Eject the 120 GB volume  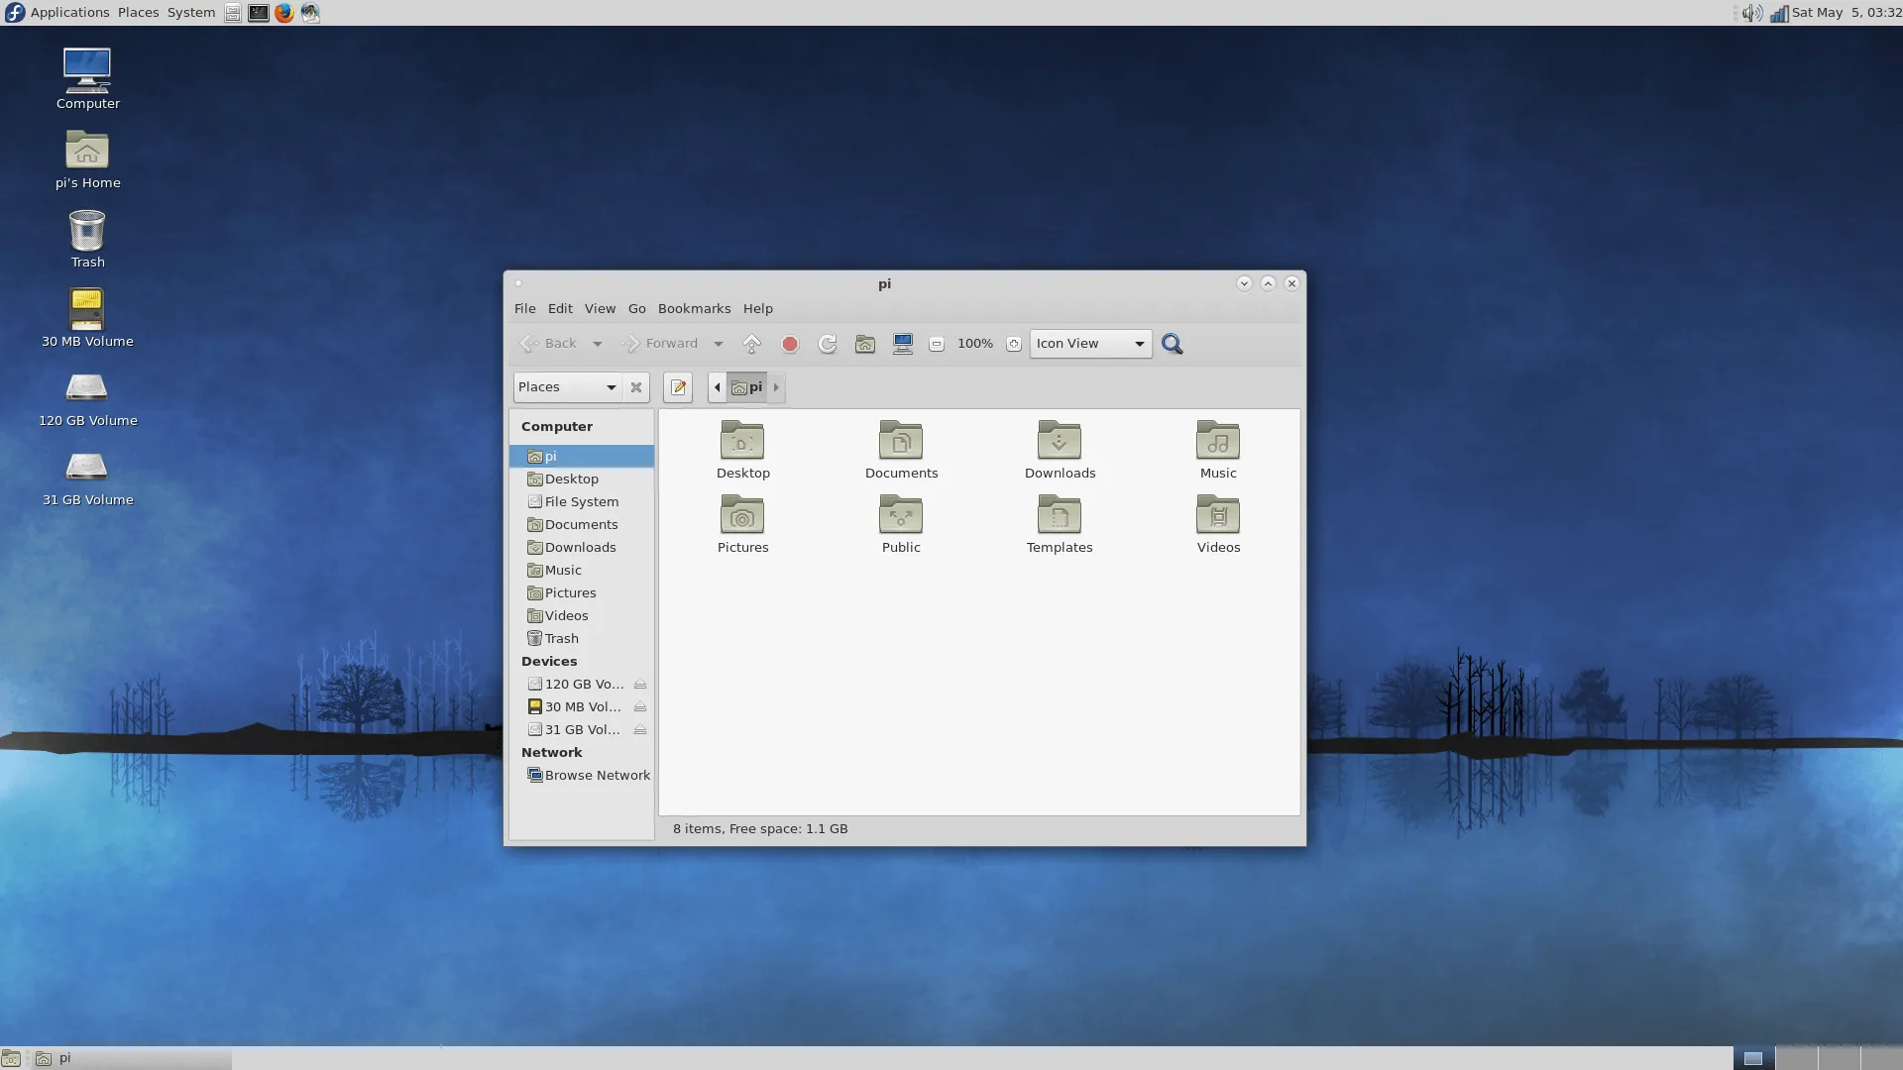click(640, 685)
